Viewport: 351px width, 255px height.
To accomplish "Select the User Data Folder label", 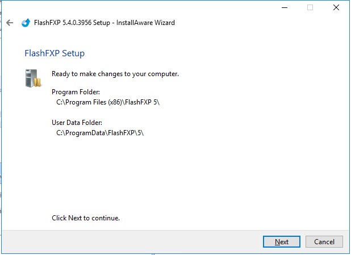I will coord(78,122).
